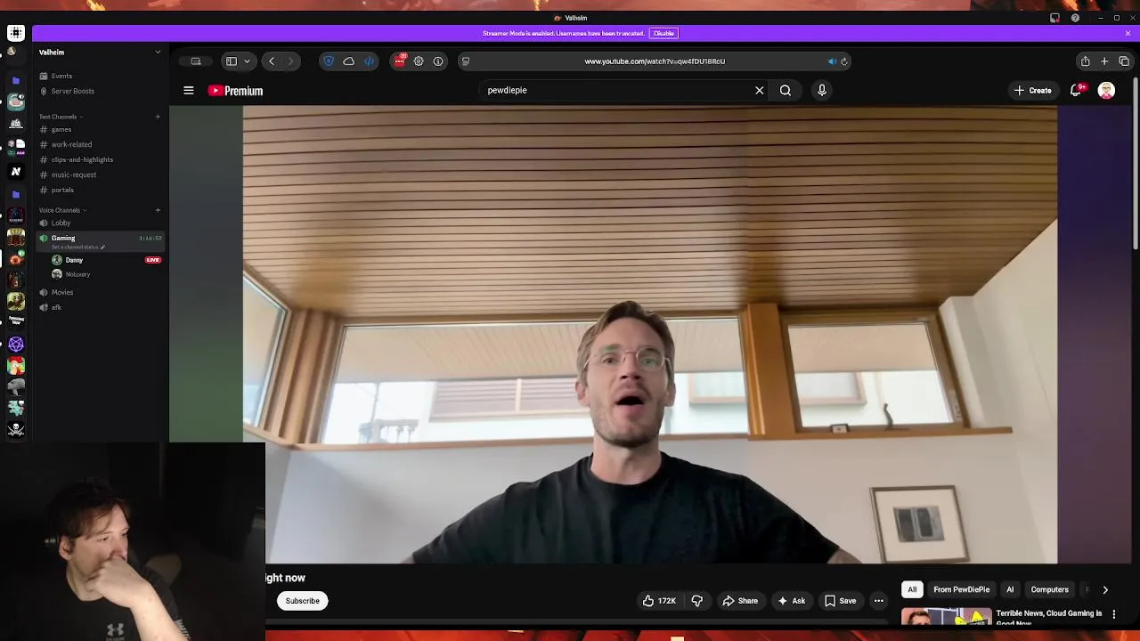This screenshot has width=1140, height=641.
Task: Open the gear extension in browser toolbar
Action: point(419,61)
